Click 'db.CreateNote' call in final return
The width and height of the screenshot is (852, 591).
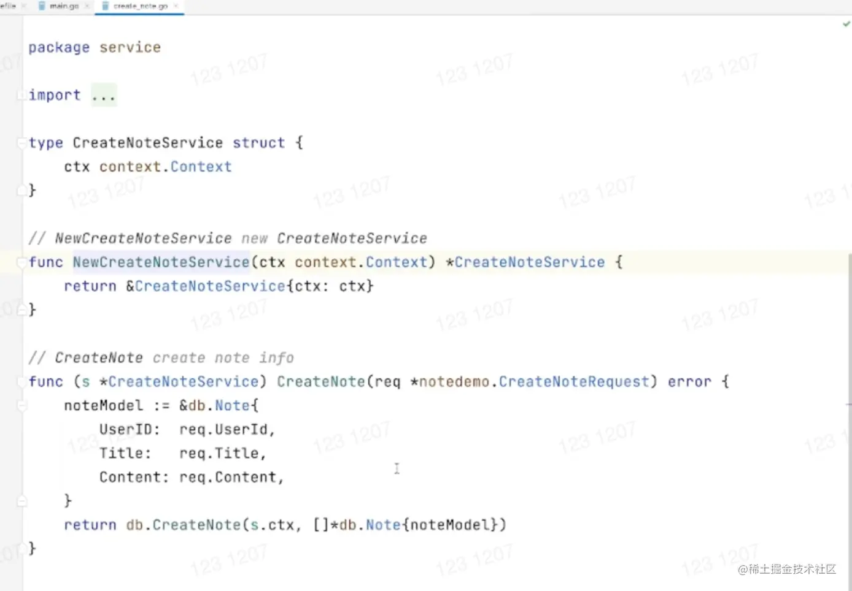coord(184,525)
